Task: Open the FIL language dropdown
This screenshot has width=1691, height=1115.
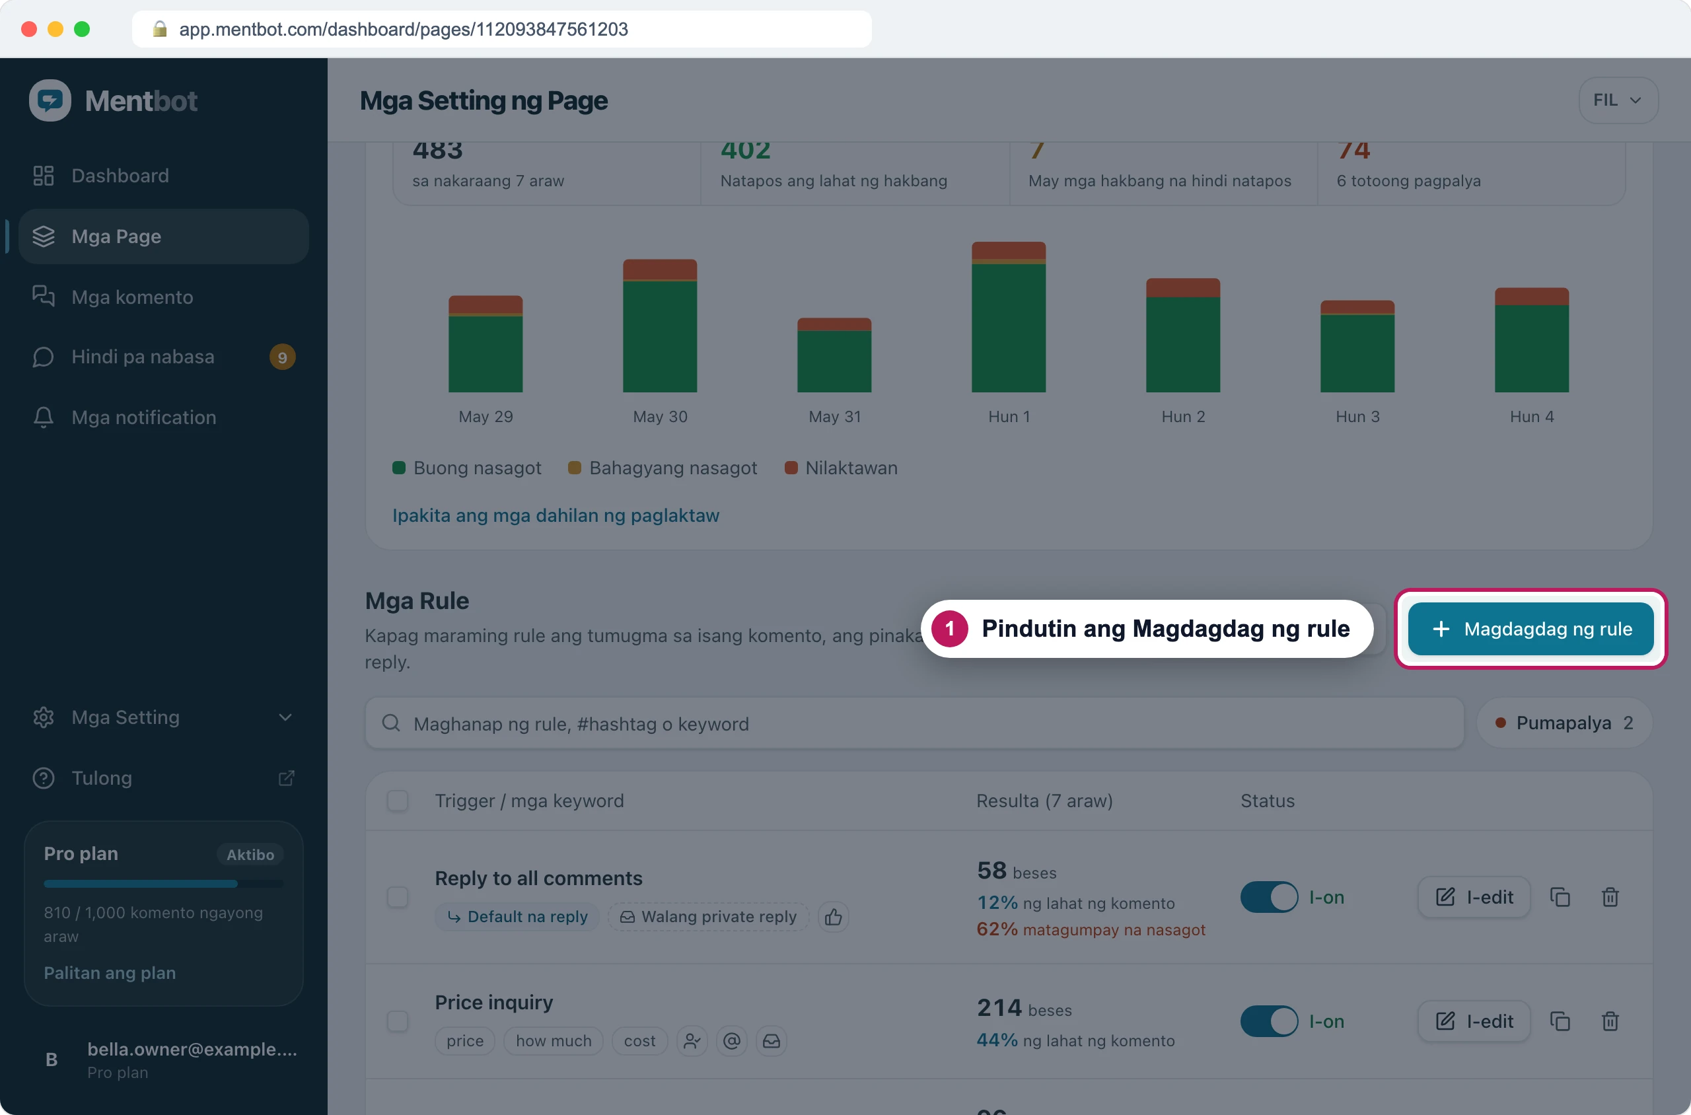Action: 1618,100
